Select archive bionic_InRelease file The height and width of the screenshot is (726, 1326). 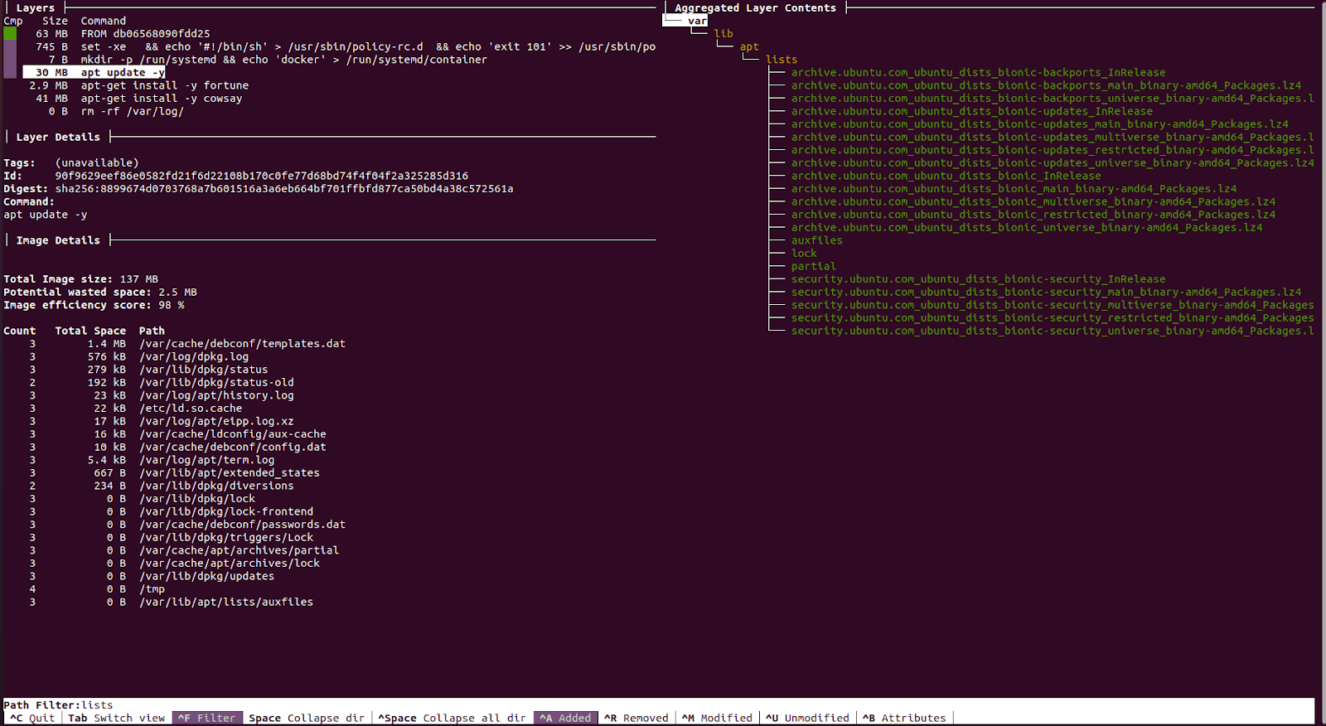(x=946, y=176)
